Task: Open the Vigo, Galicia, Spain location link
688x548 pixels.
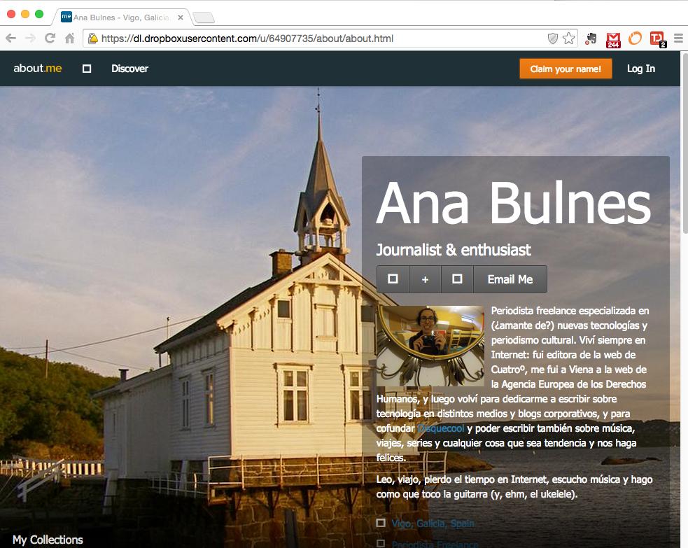Action: (x=433, y=524)
